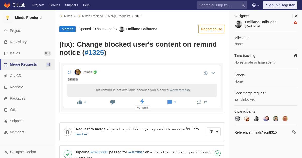Click the !315 breadcrumb
The height and width of the screenshot is (158, 302).
click(138, 16)
